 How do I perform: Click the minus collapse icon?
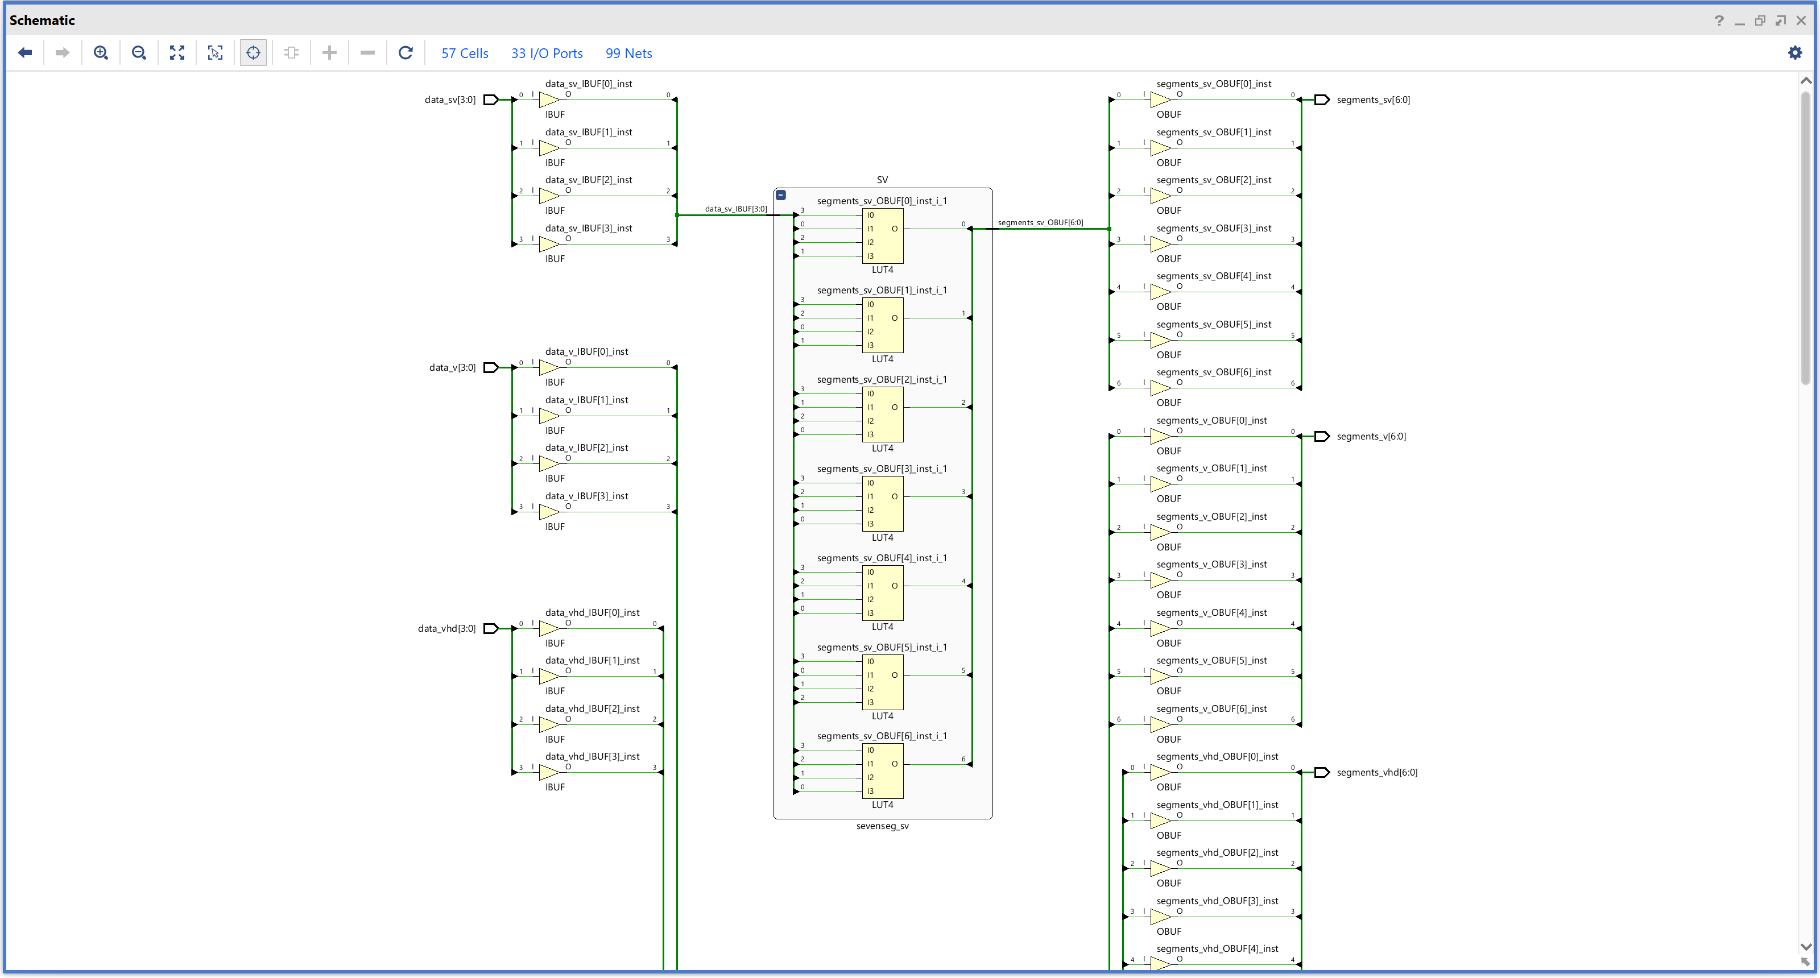coord(367,53)
